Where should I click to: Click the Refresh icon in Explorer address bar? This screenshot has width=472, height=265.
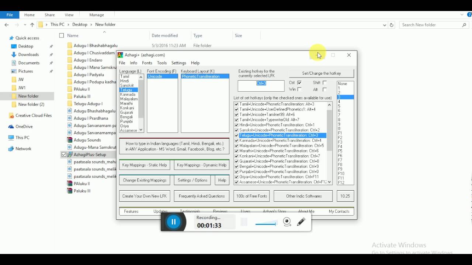tap(392, 25)
